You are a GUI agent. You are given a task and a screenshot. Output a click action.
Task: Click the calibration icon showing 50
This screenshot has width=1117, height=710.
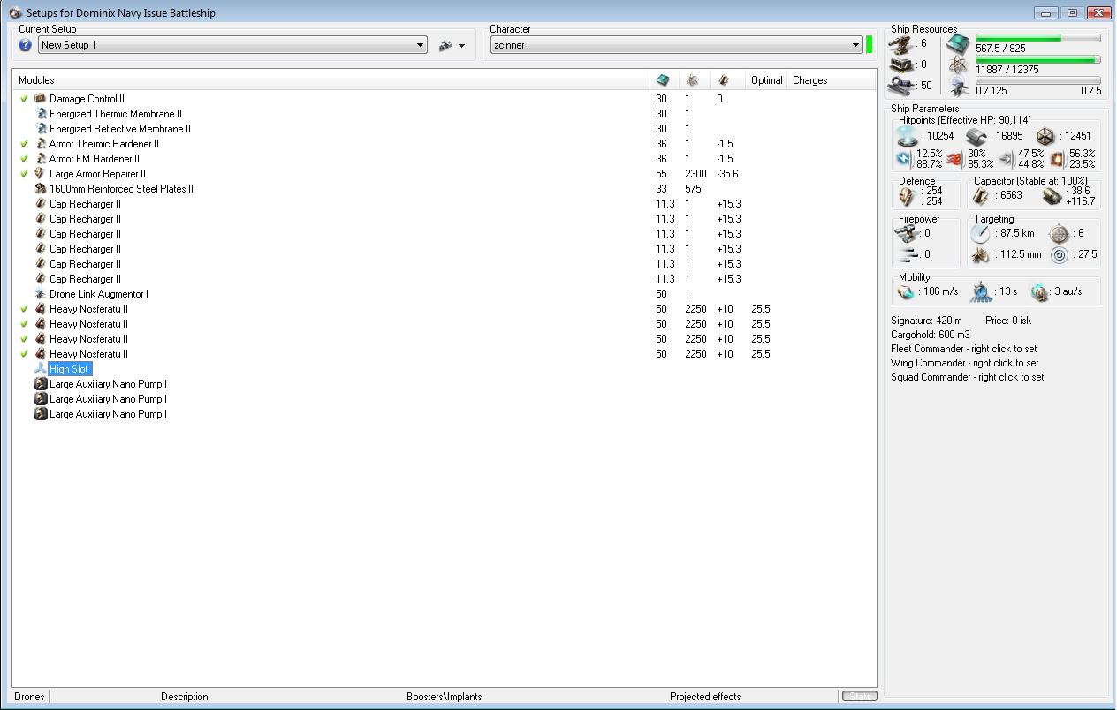901,86
